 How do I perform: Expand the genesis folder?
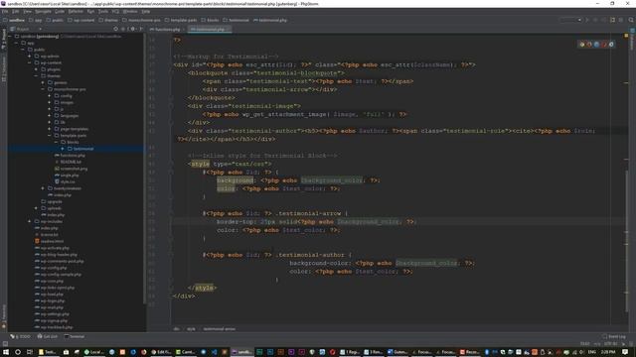point(43,82)
